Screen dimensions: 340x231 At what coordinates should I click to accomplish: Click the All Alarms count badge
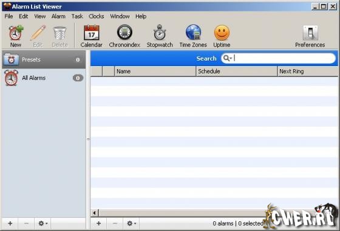point(78,78)
